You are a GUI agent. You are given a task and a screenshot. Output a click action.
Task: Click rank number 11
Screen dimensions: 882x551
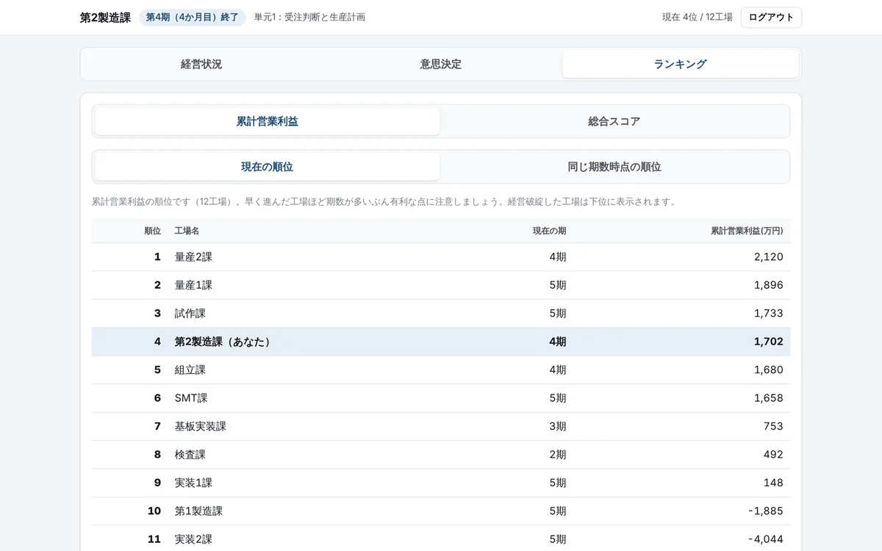pos(154,539)
